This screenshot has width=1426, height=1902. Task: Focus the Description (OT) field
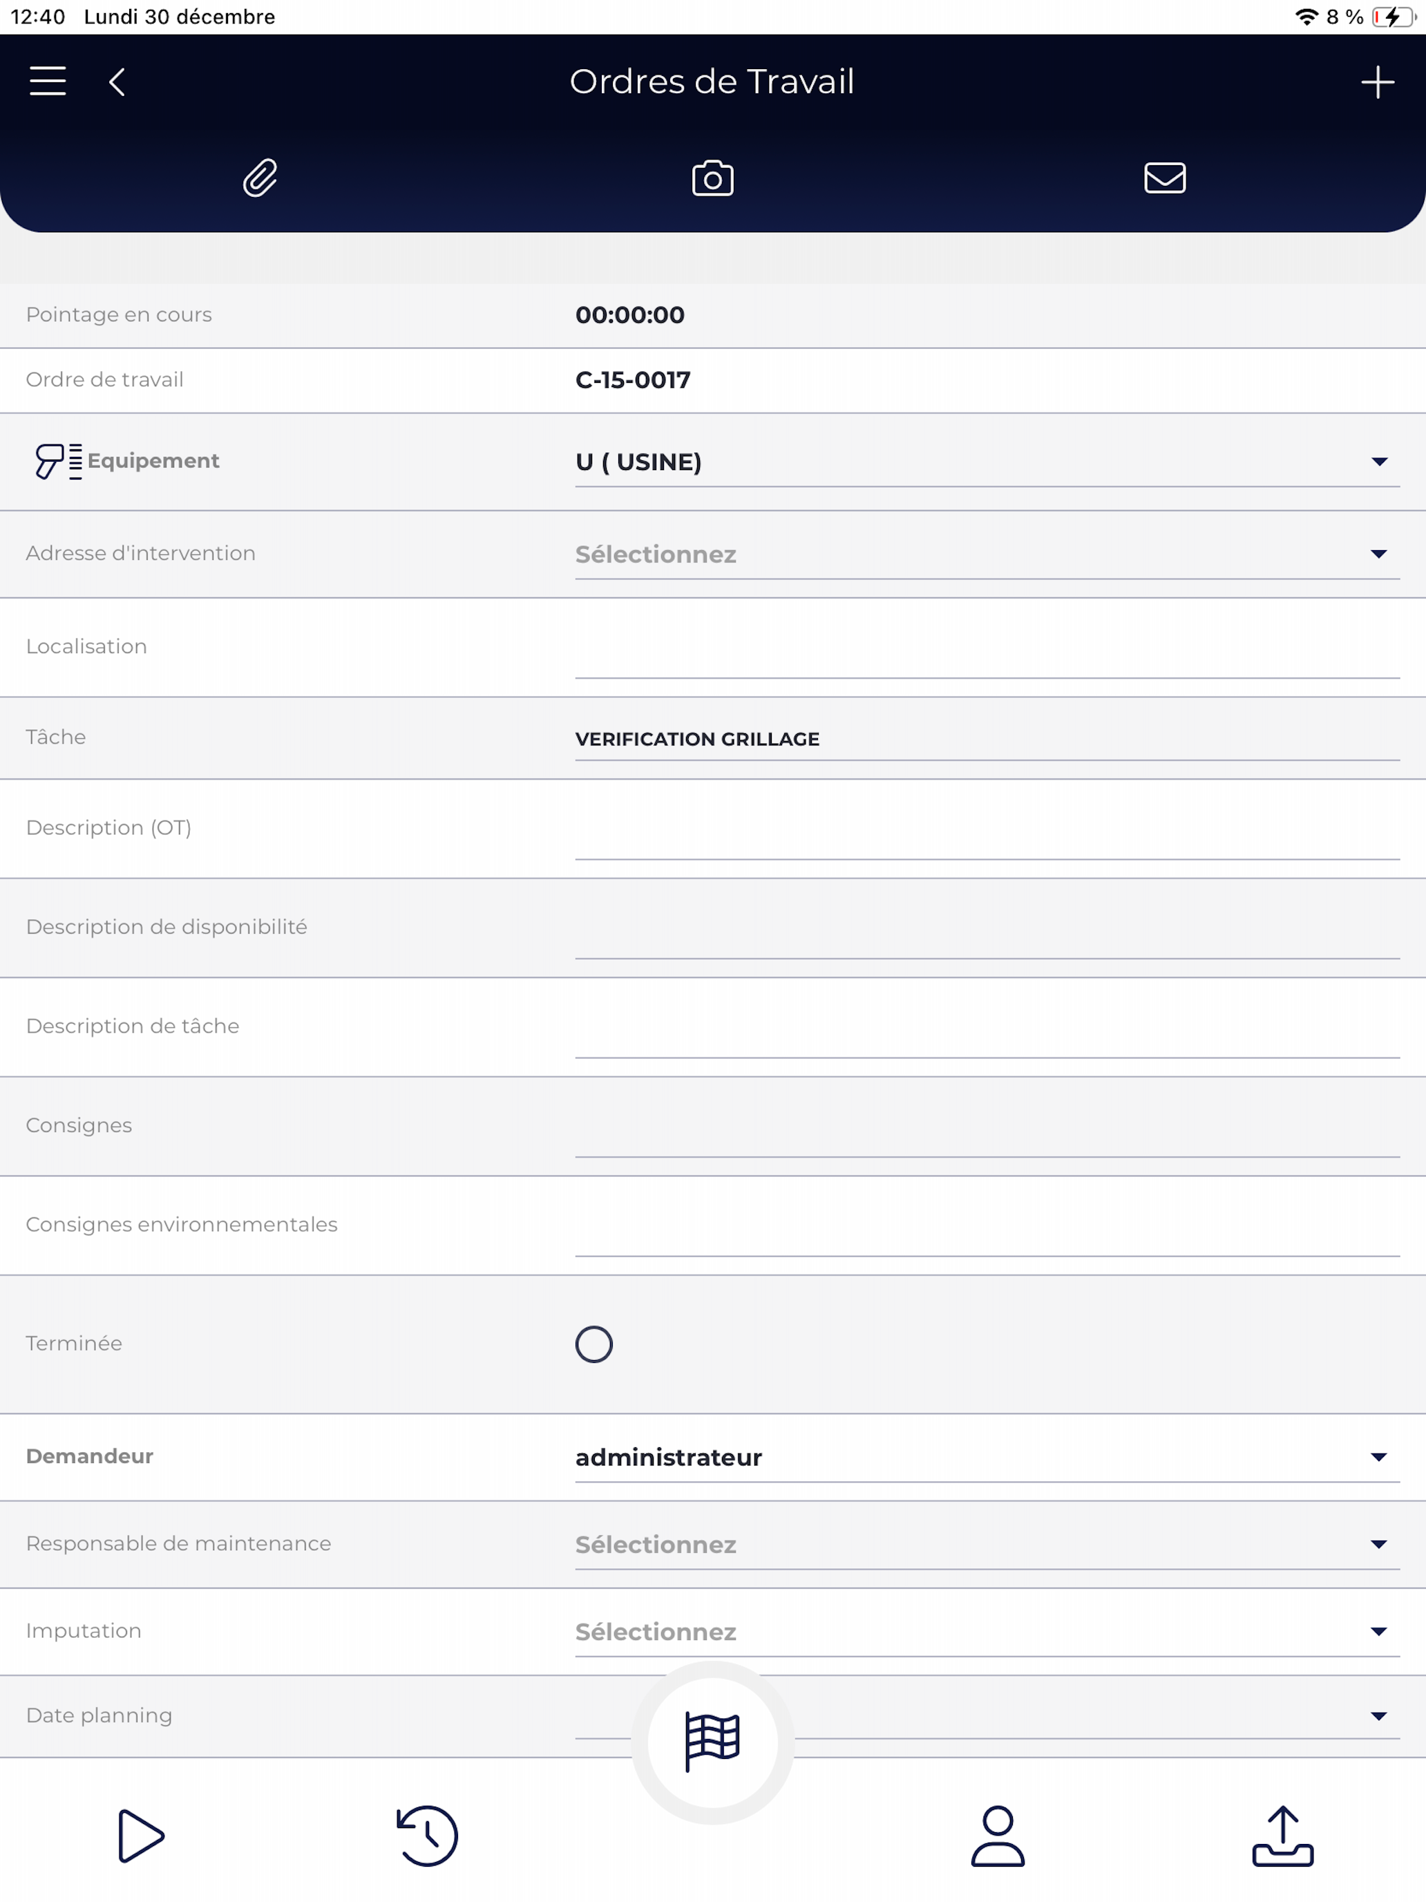pos(987,830)
